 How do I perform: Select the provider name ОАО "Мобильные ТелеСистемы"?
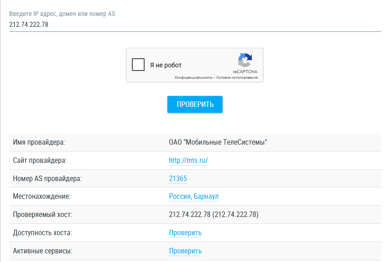[218, 142]
